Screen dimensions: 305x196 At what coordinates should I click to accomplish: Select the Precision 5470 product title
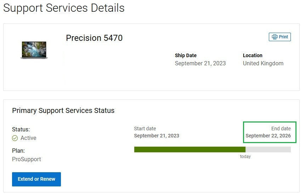[94, 38]
